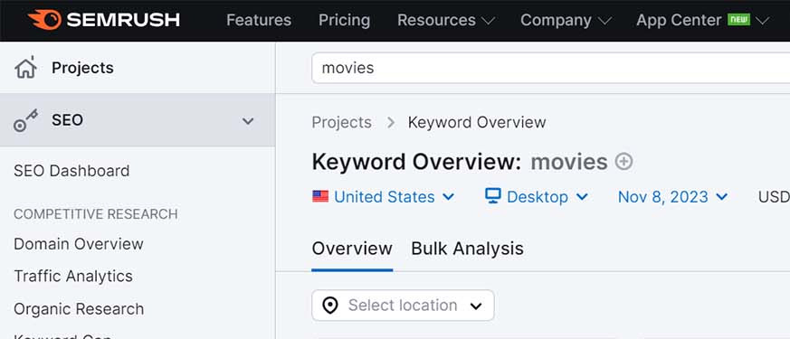This screenshot has width=790, height=339.
Task: Click the SEO key icon
Action: coord(25,121)
